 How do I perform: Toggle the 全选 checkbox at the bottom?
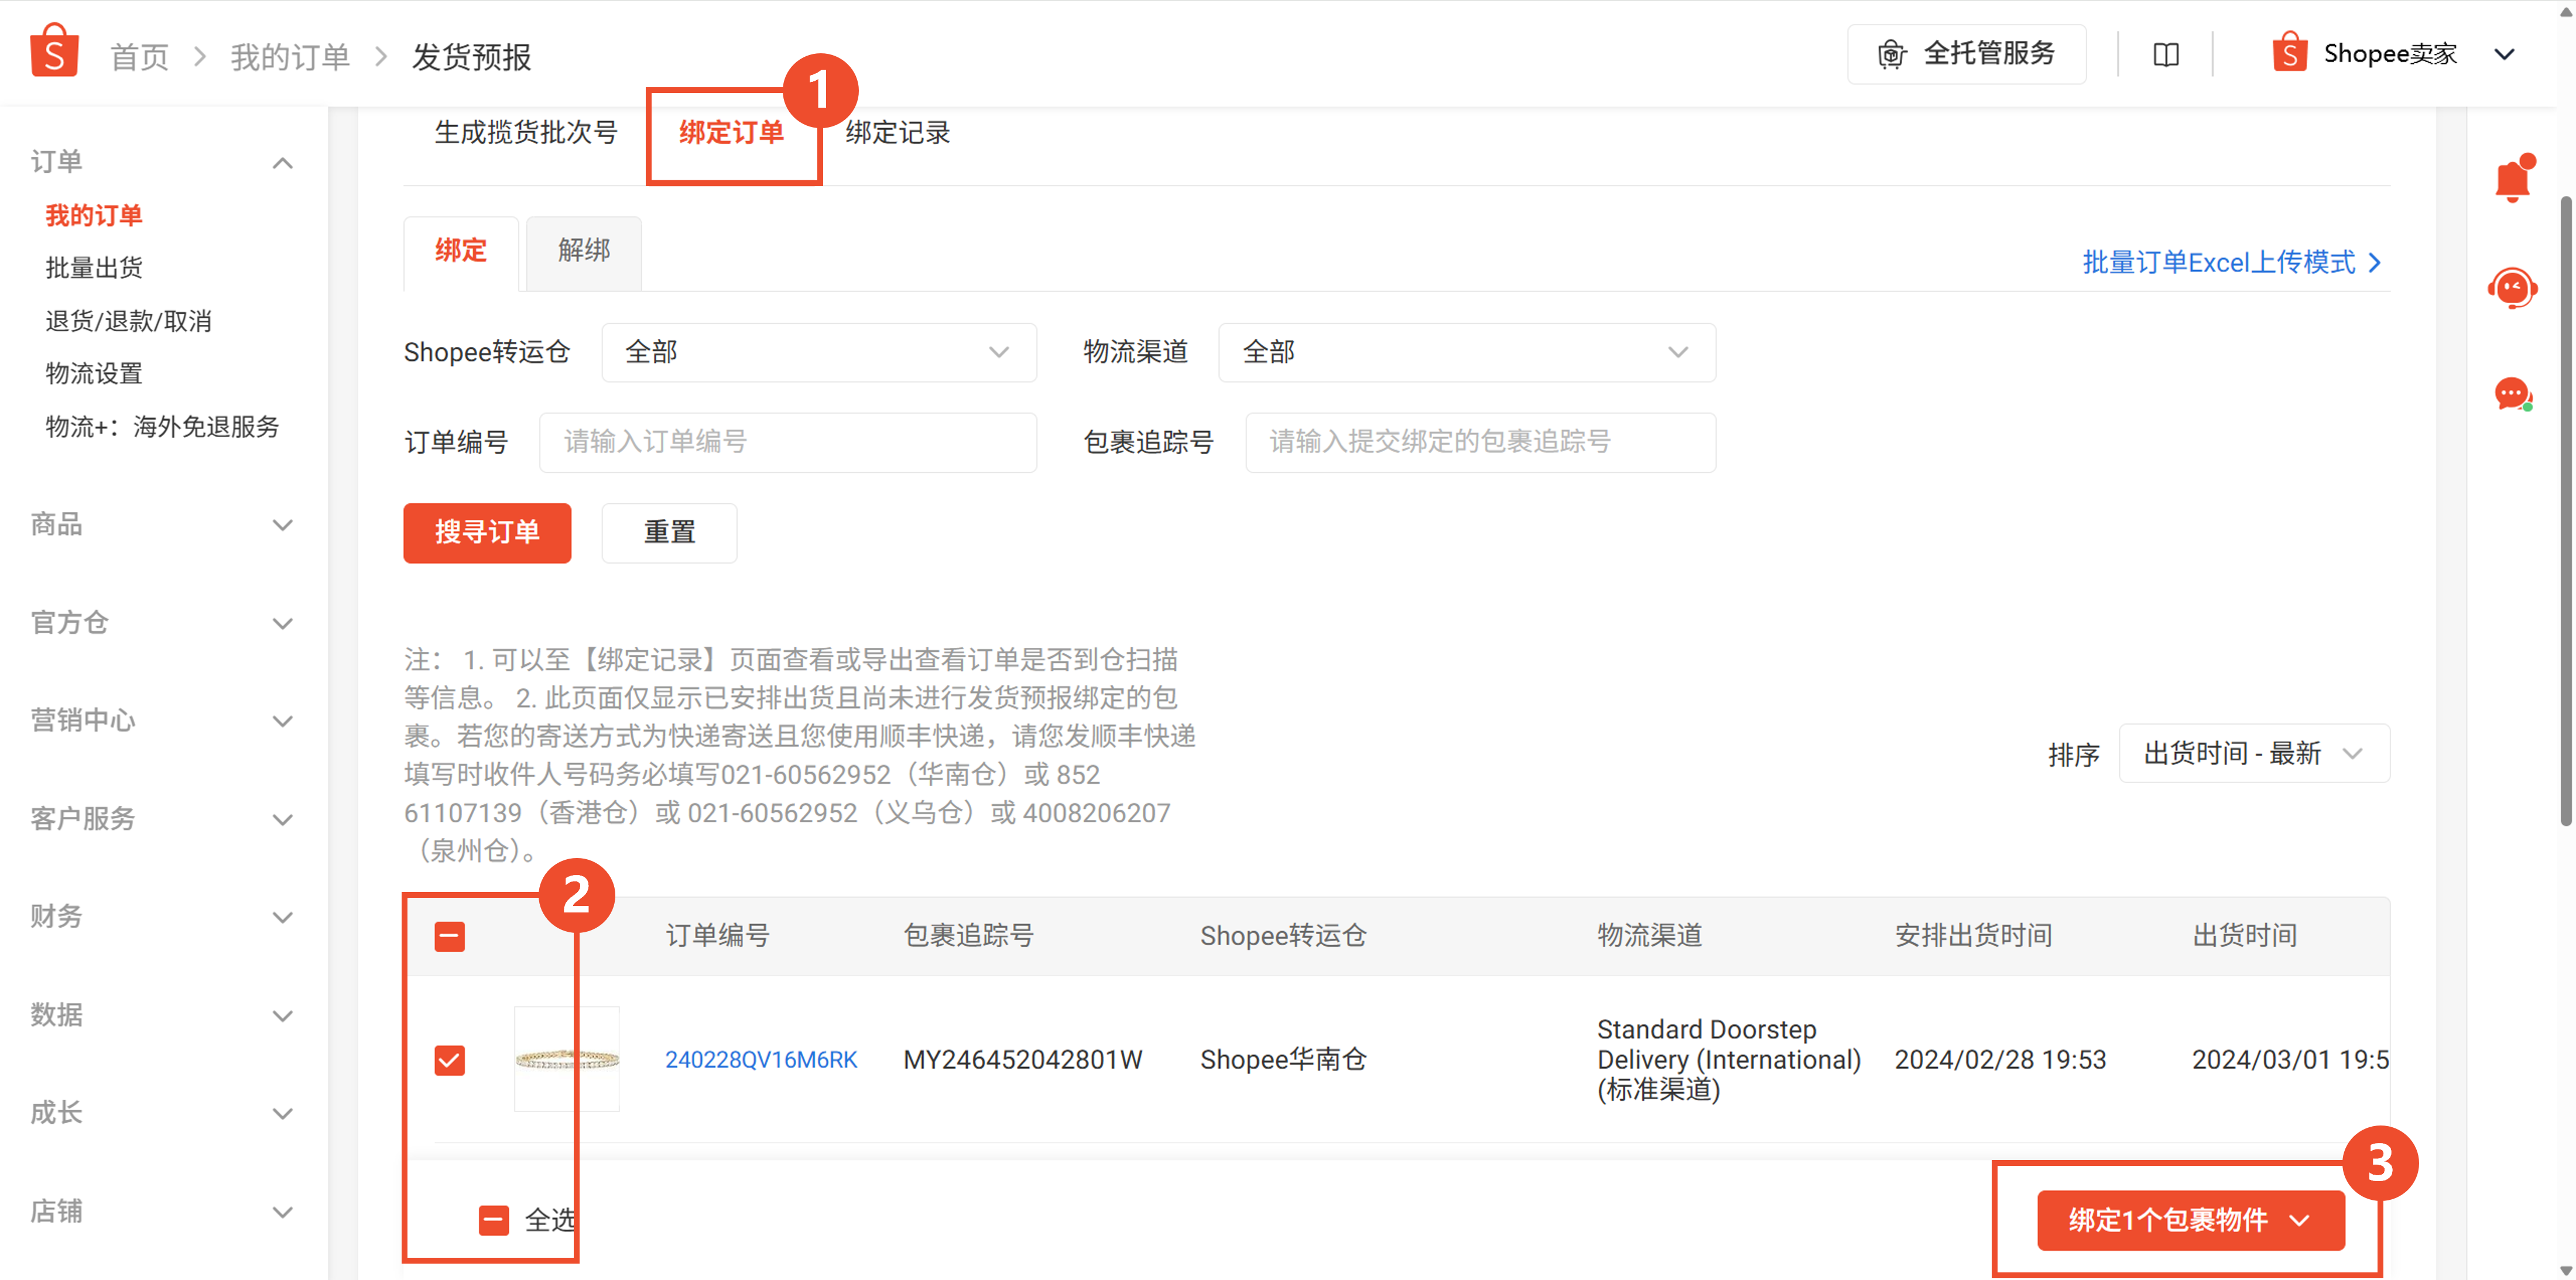click(x=493, y=1220)
